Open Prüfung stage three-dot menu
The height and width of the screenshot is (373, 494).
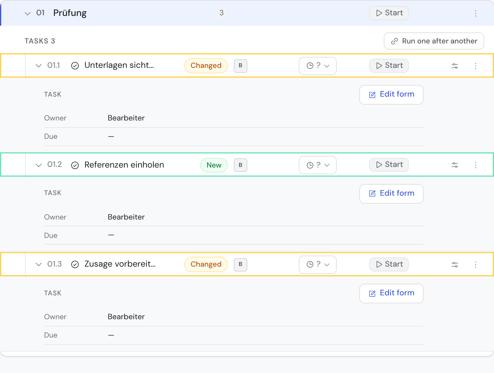click(475, 13)
